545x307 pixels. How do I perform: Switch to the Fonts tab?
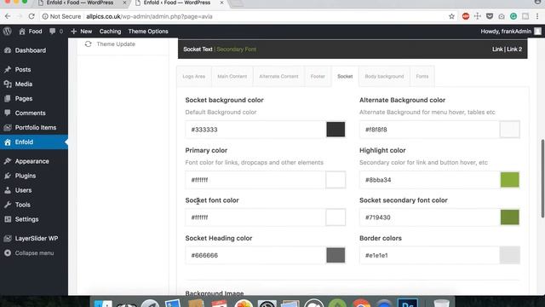(x=422, y=76)
